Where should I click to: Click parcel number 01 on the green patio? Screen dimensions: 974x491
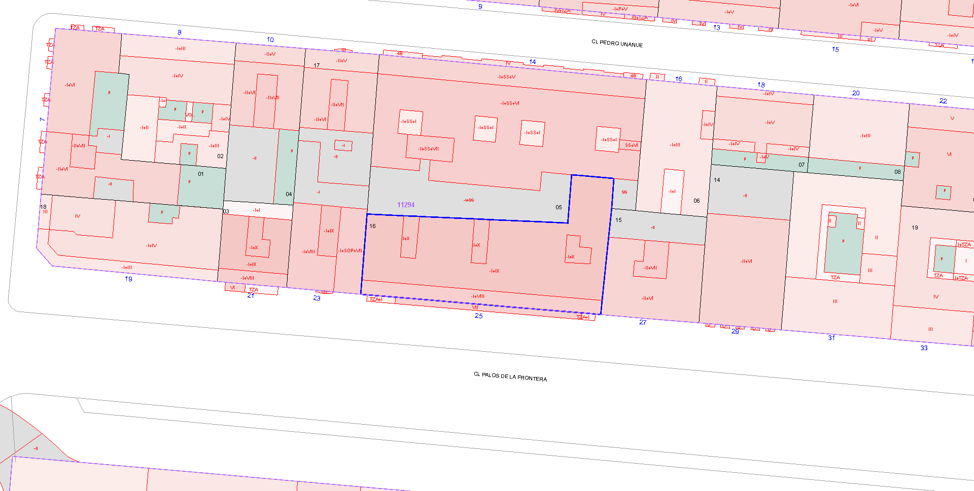pos(201,174)
